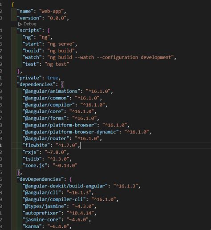Click the "scripts" key

coord(29,30)
